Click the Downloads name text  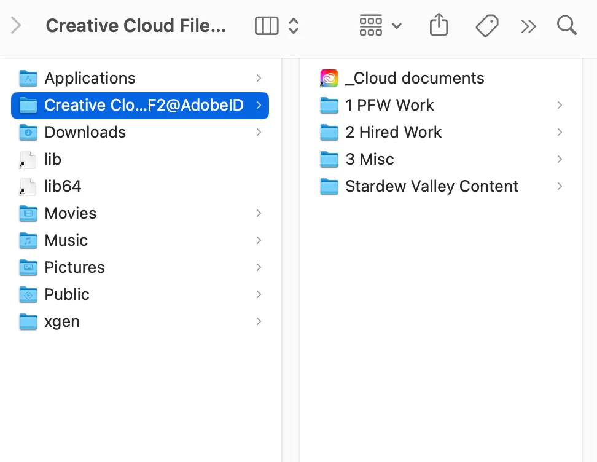85,132
